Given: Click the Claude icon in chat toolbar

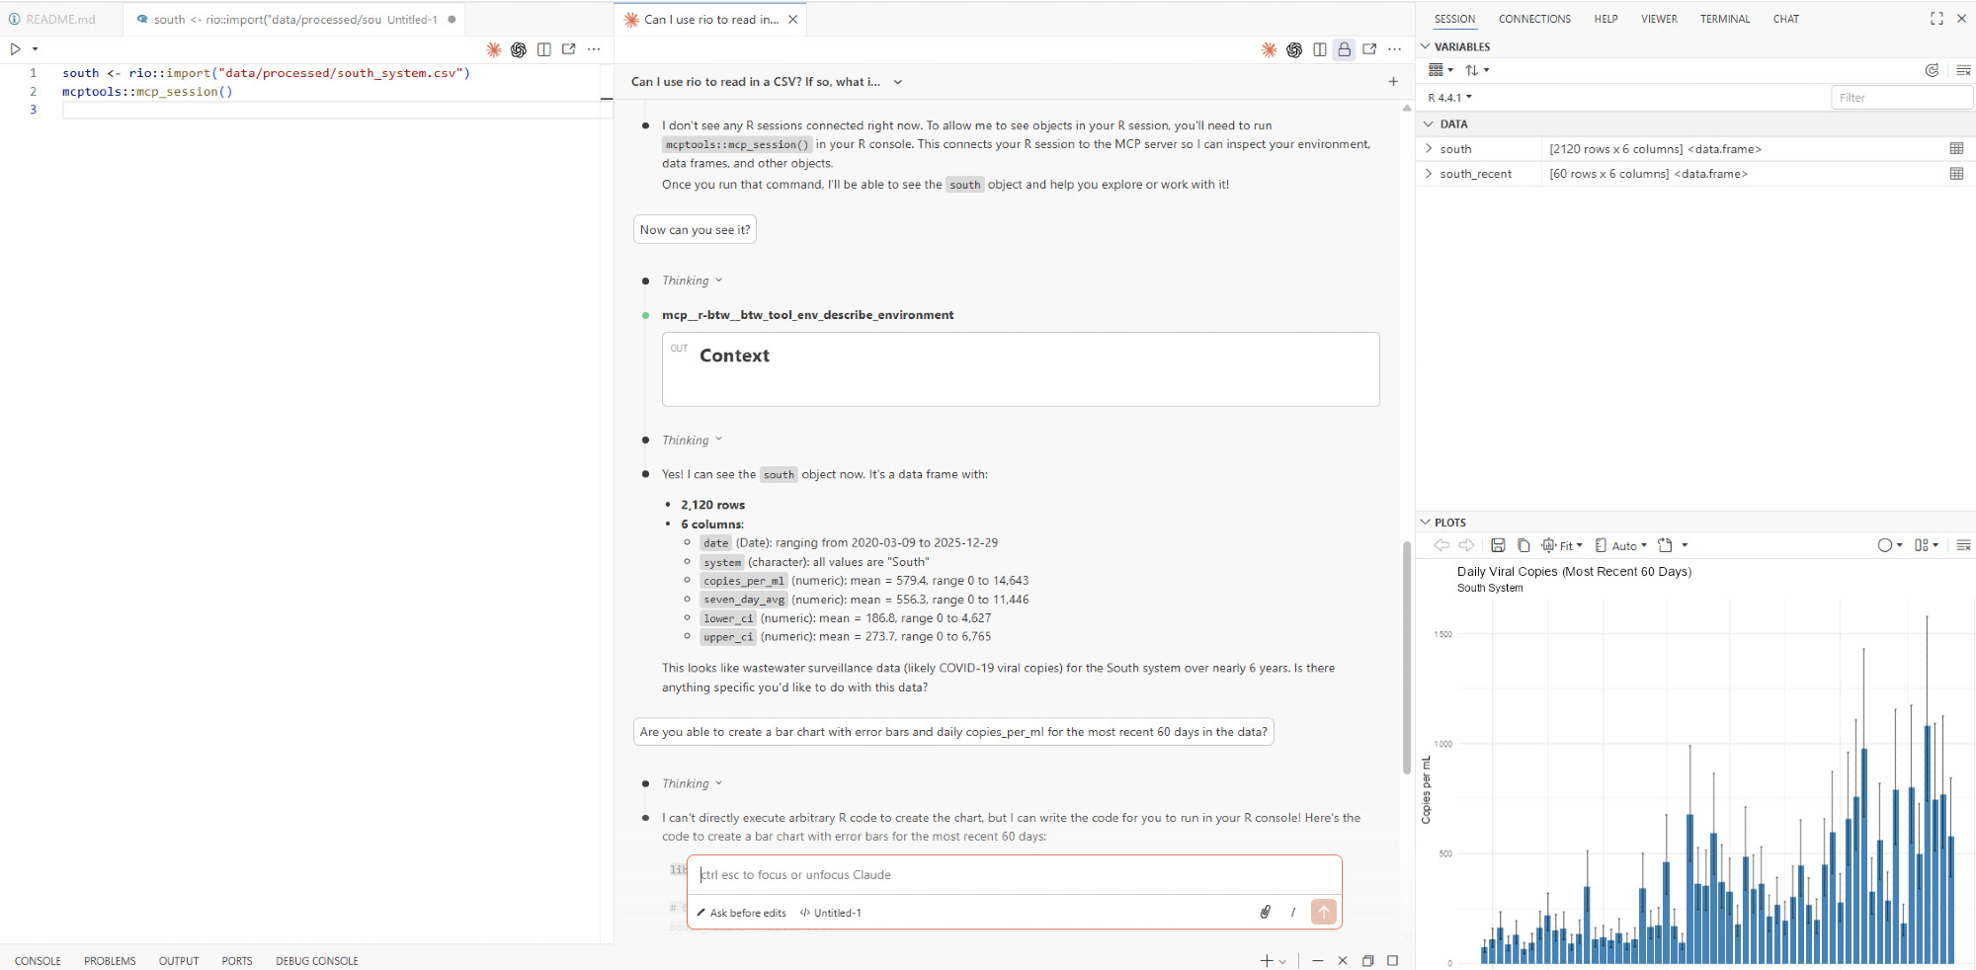Looking at the screenshot, I should 1270,49.
